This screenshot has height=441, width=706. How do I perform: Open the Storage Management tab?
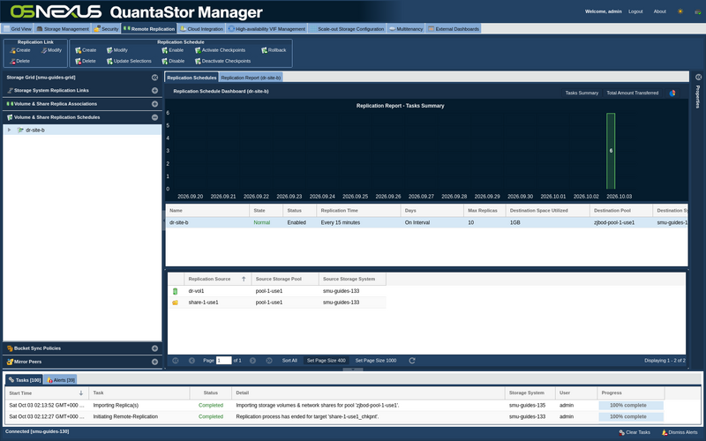click(63, 28)
